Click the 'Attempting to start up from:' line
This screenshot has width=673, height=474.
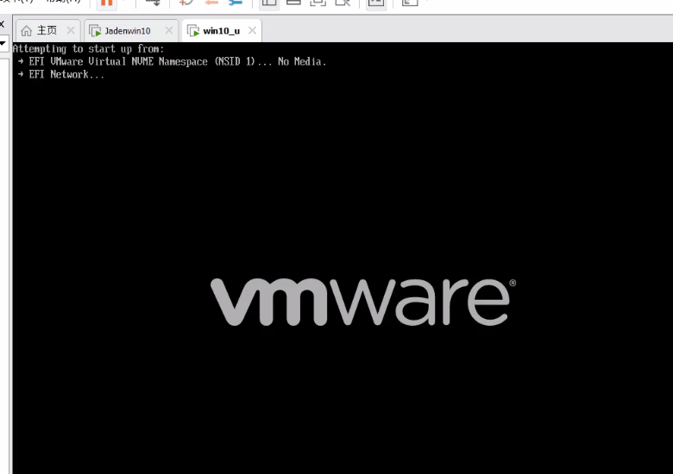88,49
